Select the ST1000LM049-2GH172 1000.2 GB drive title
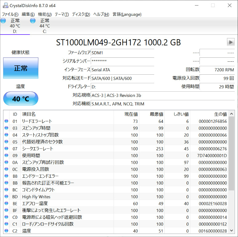This screenshot has height=237, width=238. coord(119,42)
